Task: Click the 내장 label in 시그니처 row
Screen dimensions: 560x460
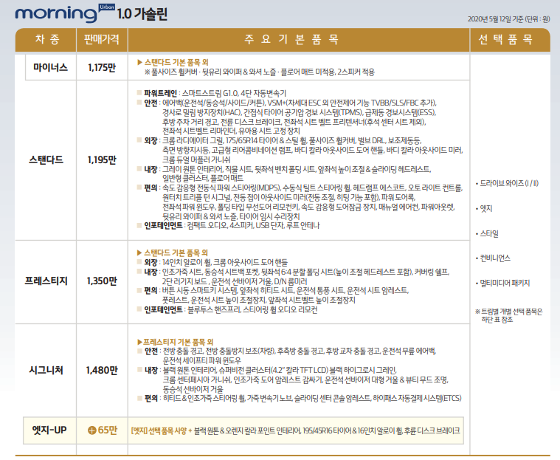Action: [x=151, y=370]
